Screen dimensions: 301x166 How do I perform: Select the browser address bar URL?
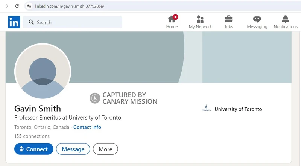click(70, 6)
